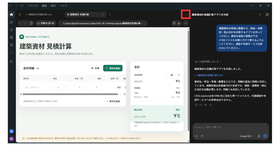Screen dimensions: 280x146
Task: Open the 表示 menu
Action: tap(53, 6)
